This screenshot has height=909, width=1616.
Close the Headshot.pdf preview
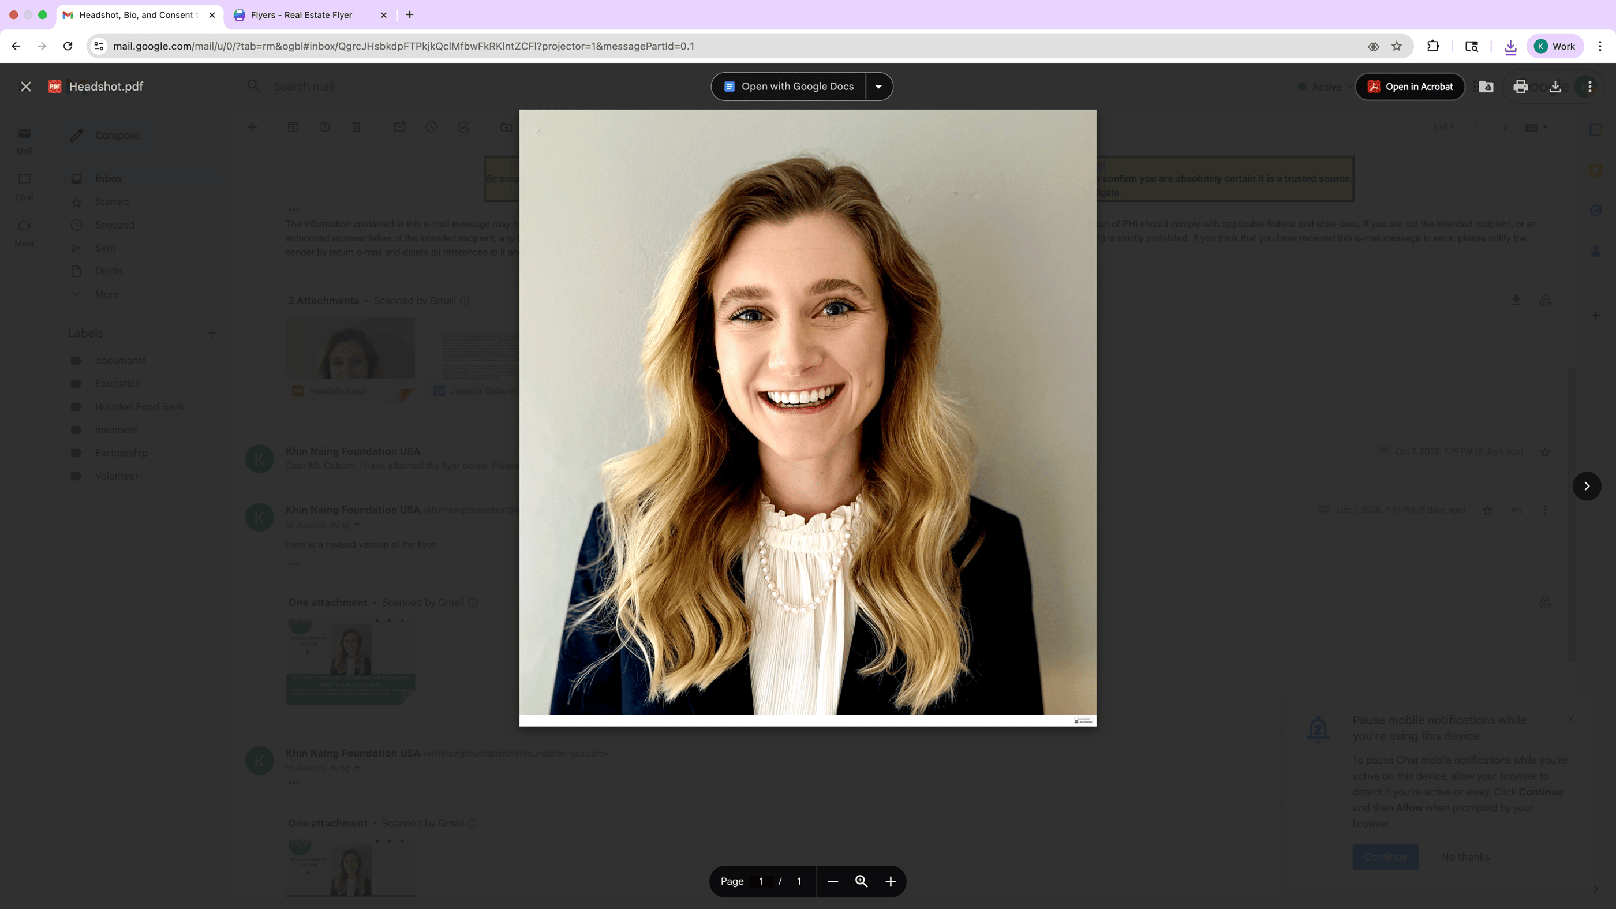pyautogui.click(x=26, y=87)
